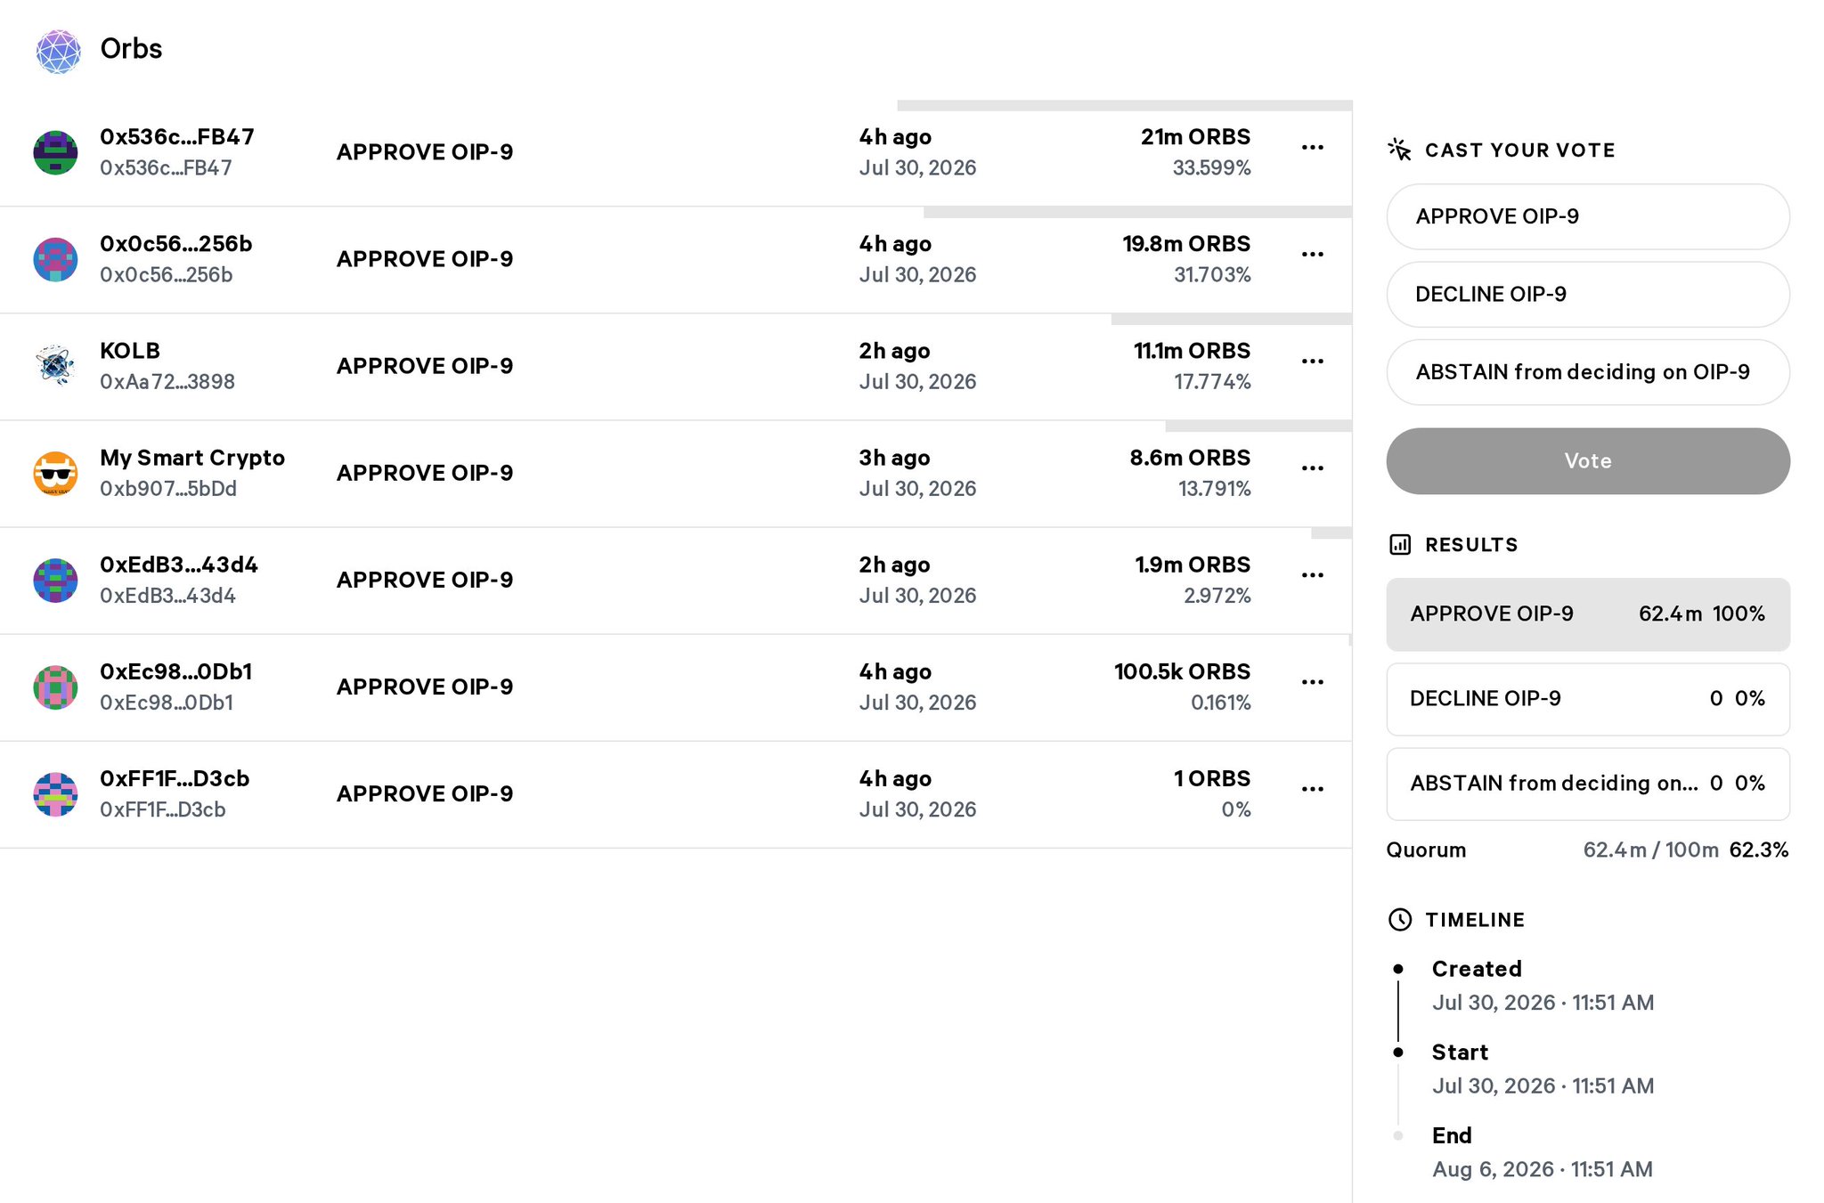Open the more menu on the 100.5k ORBS row
Screen dimensions: 1824x1203
pos(1313,681)
